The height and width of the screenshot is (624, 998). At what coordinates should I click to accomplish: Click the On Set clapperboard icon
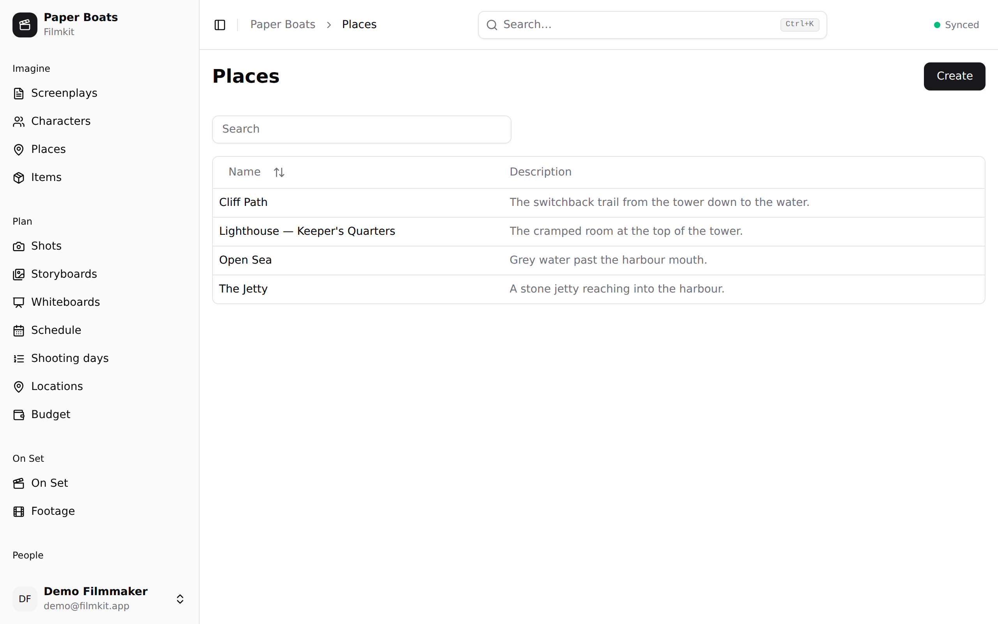[x=19, y=483]
